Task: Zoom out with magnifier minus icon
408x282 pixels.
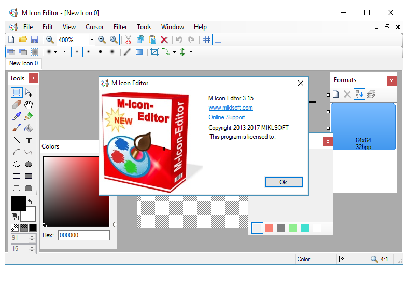Action: click(50, 39)
